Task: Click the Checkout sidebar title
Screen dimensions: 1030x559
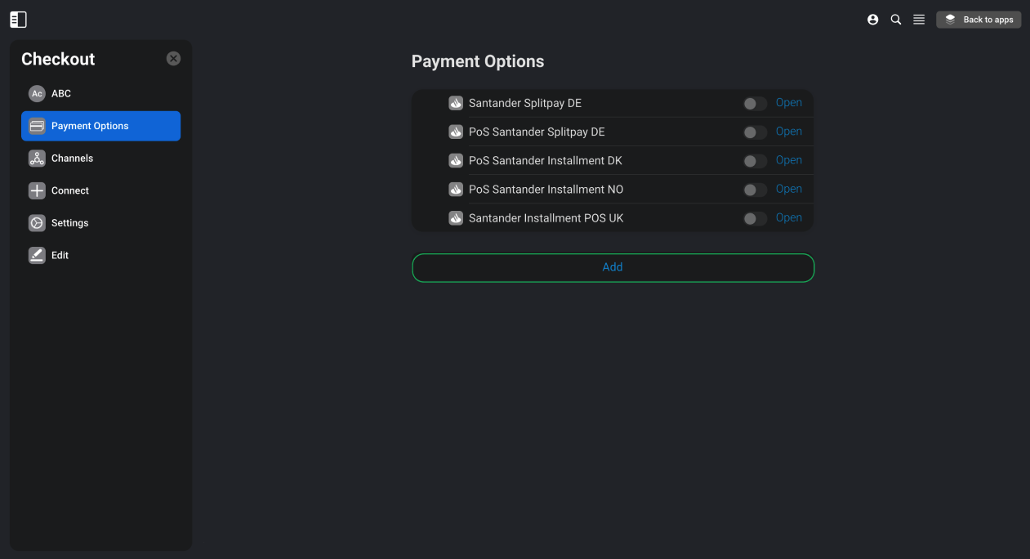Action: 58,59
